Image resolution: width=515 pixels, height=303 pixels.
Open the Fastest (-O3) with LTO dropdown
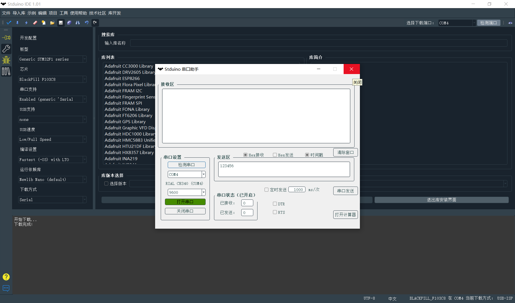pos(52,160)
